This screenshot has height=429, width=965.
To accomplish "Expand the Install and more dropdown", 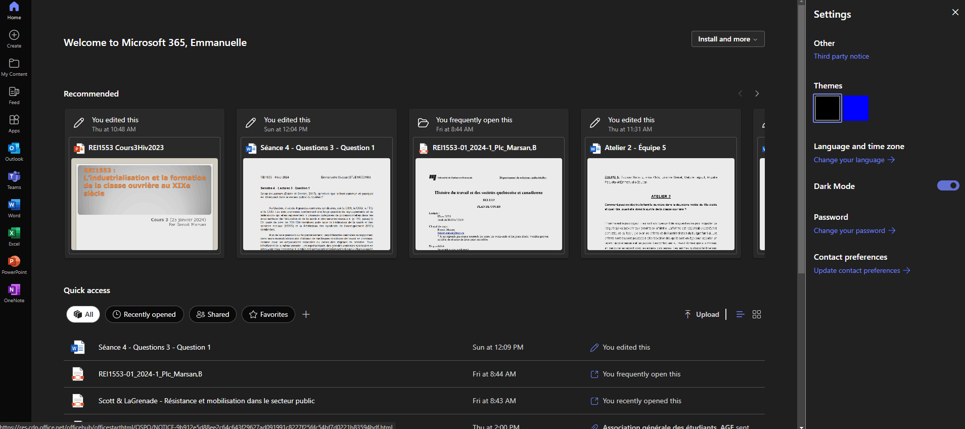I will pyautogui.click(x=728, y=39).
